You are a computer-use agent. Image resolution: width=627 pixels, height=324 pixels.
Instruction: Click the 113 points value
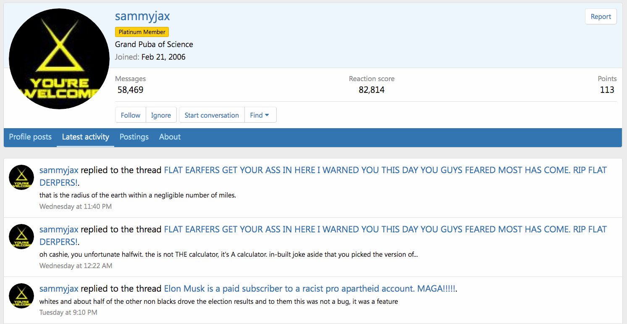click(x=607, y=90)
